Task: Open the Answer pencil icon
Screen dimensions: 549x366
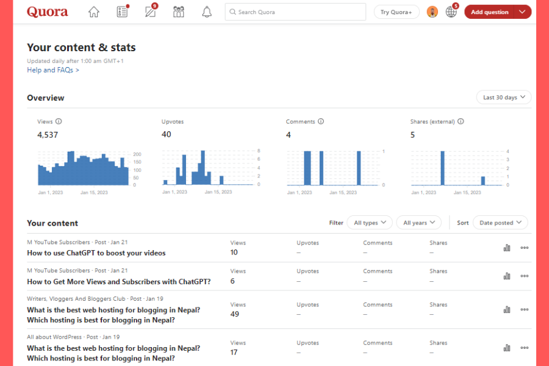Action: tap(151, 12)
